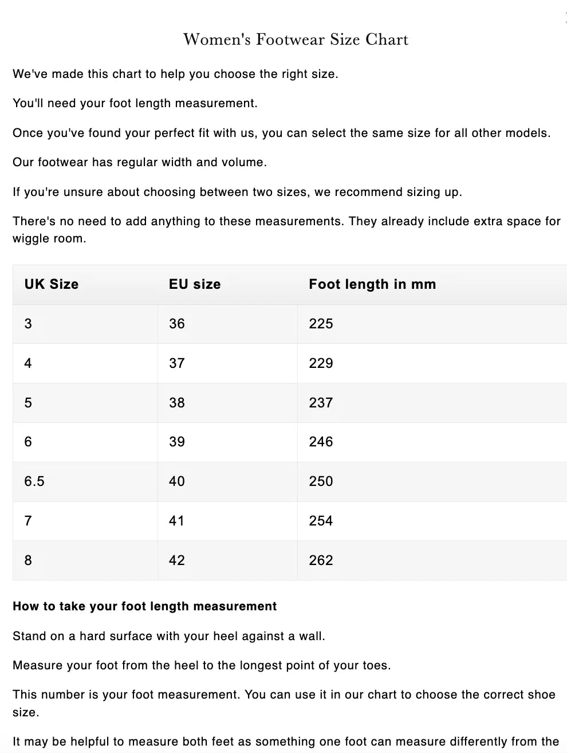567x753 pixels.
Task: Click the 246 foot length value
Action: [321, 442]
